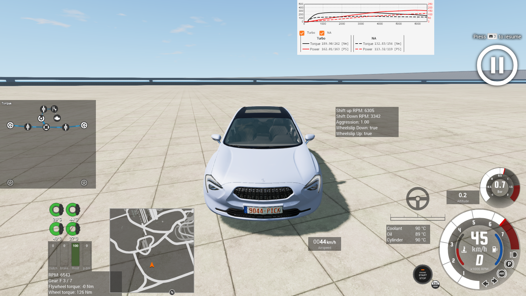Click the fuel gauge pump icon
526x296 pixels.
coord(494,249)
